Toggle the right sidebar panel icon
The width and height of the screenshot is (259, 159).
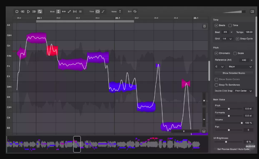(252, 11)
